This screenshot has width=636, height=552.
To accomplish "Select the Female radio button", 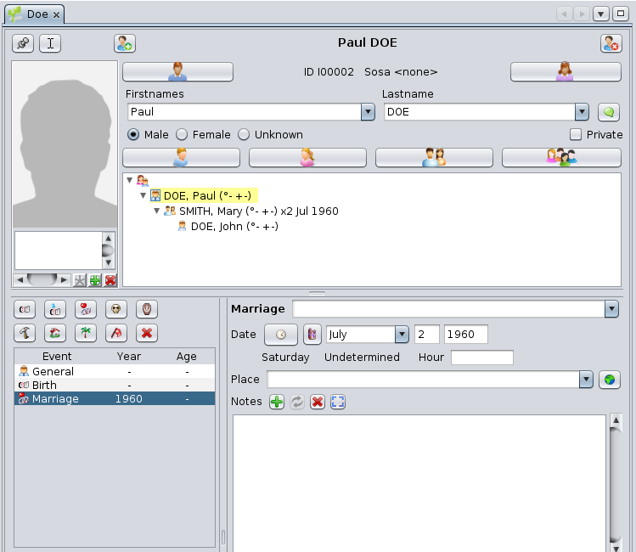I will coord(182,135).
